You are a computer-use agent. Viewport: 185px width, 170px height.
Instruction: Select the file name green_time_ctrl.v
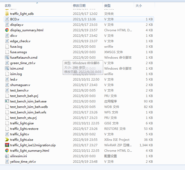pyautogui.click(x=23, y=63)
